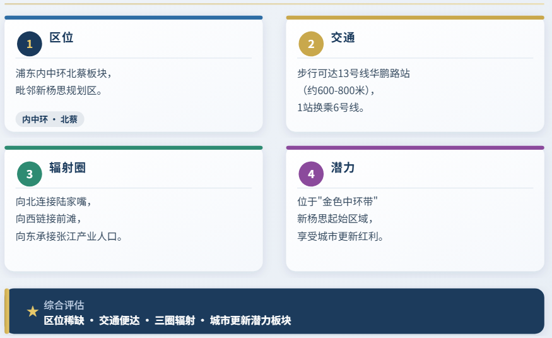Click the 辐射圈 card heading
The image size is (552, 338).
point(68,167)
